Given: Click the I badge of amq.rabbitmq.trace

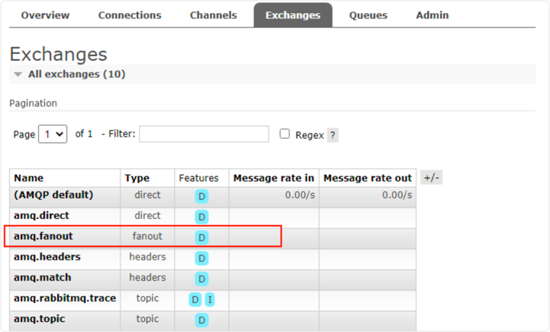Looking at the screenshot, I should coord(210,300).
